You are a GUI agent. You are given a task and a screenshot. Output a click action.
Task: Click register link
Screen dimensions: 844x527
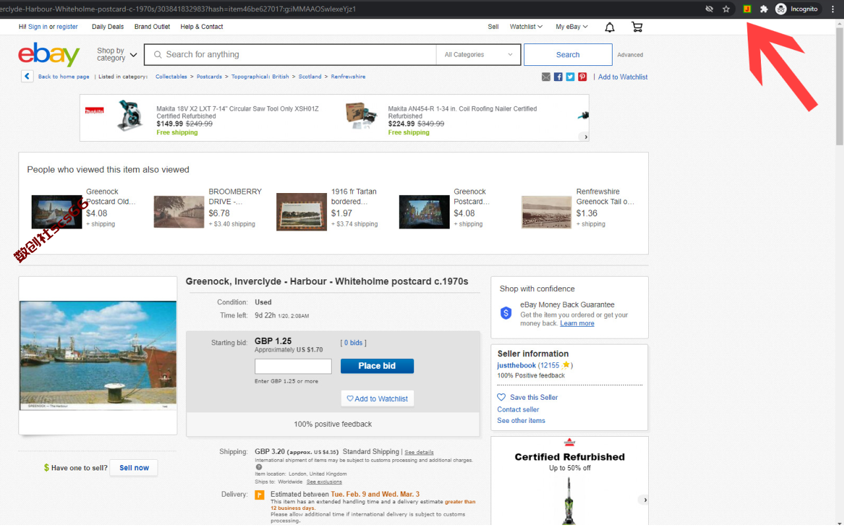click(x=67, y=27)
